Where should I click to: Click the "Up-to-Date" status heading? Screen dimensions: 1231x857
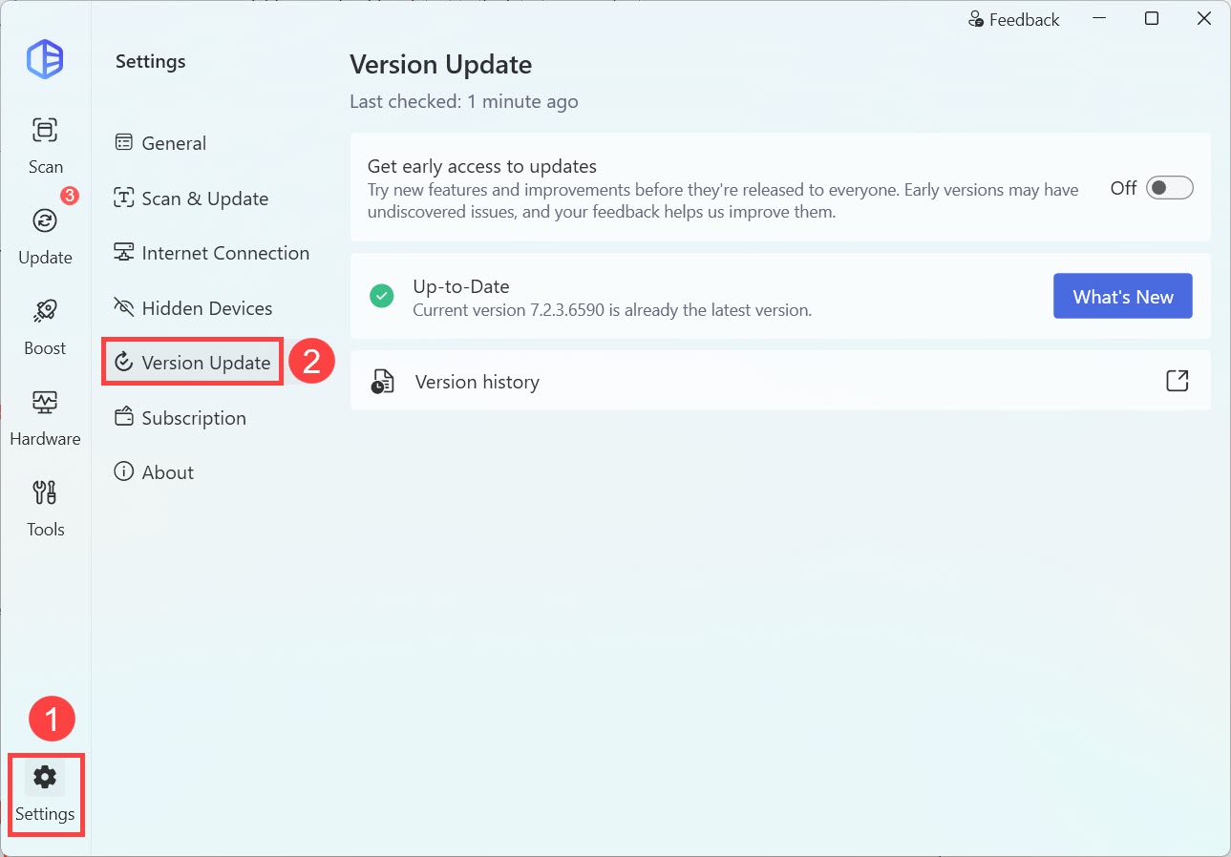click(461, 286)
